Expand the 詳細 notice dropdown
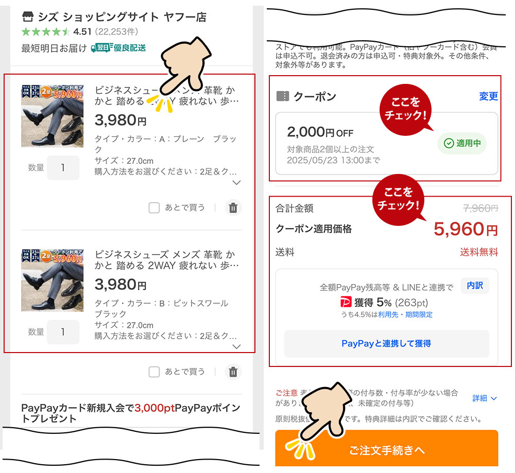Viewport: 515px width, 473px height. (x=485, y=398)
